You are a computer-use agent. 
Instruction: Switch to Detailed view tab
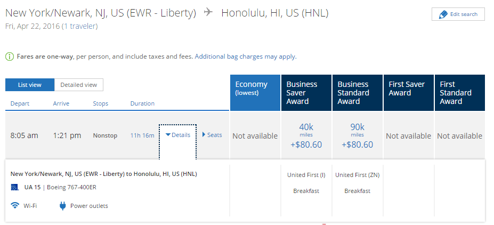click(x=79, y=85)
